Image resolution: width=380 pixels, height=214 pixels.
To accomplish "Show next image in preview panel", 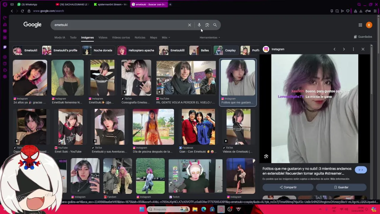I will click(344, 49).
